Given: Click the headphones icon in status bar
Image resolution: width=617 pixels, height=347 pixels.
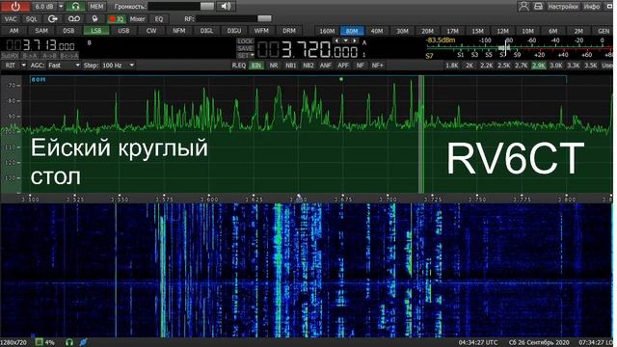Looking at the screenshot, I should (69, 342).
